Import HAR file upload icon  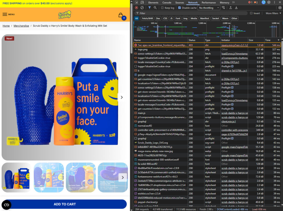tap(231, 8)
